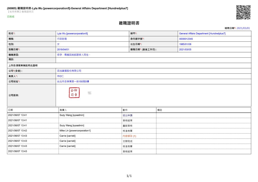Click the resignation reason text

click(74, 55)
